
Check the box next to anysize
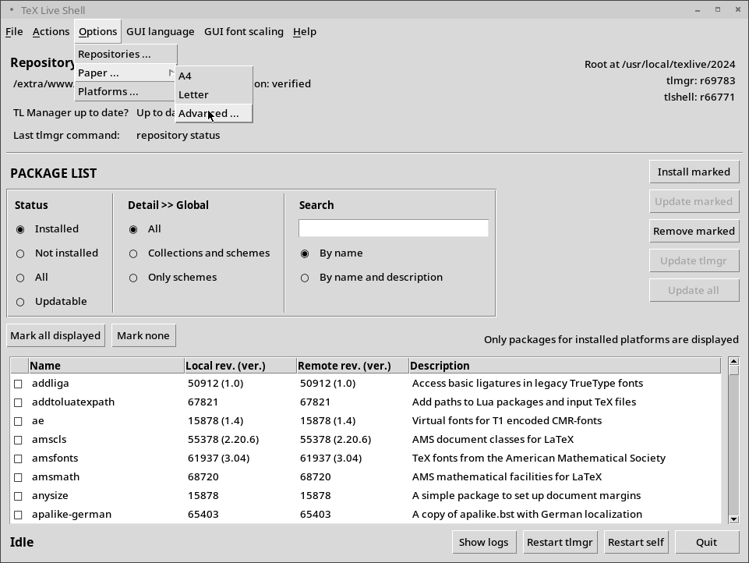click(18, 496)
